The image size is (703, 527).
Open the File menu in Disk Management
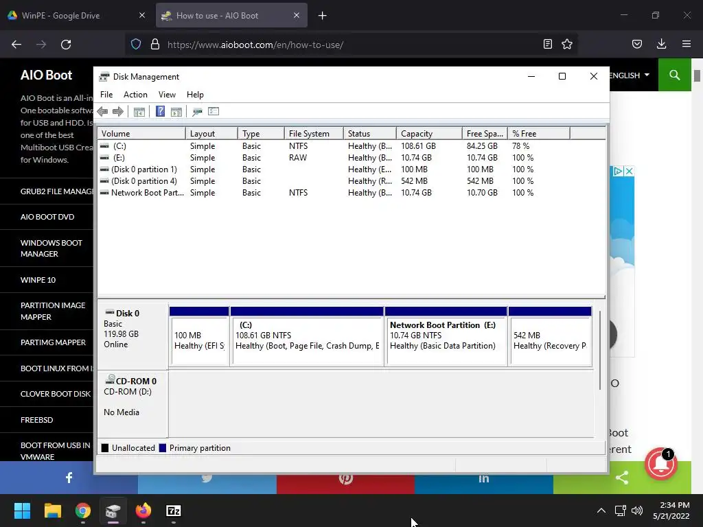106,95
